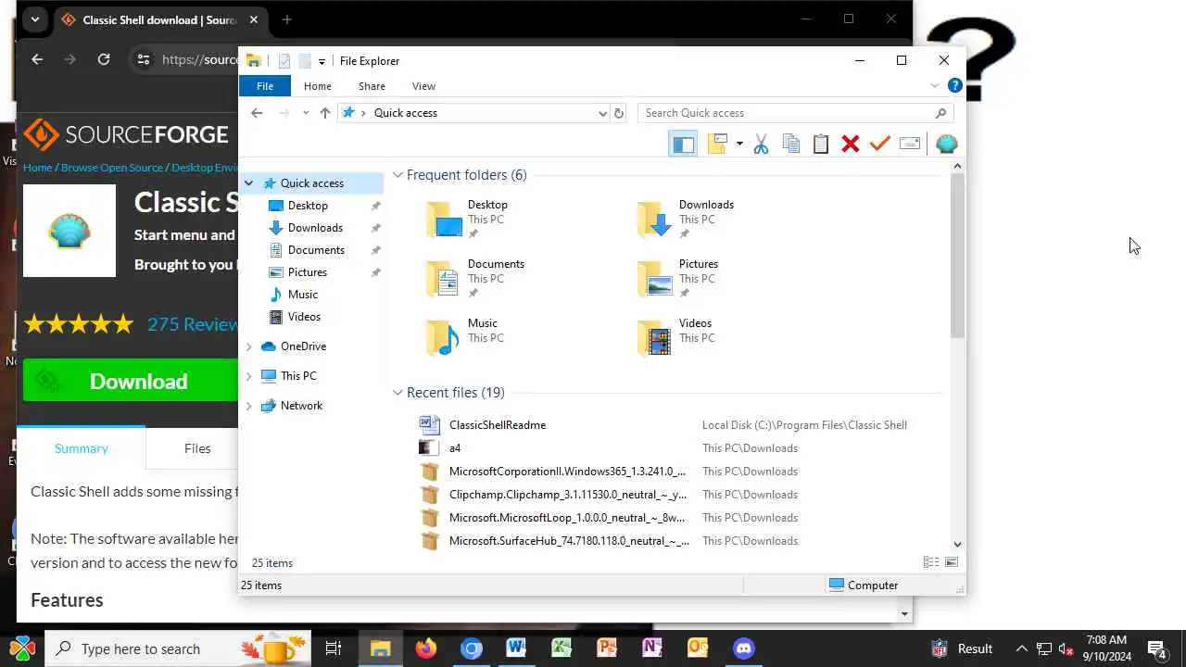
Task: Reload the browser page
Action: click(x=104, y=59)
